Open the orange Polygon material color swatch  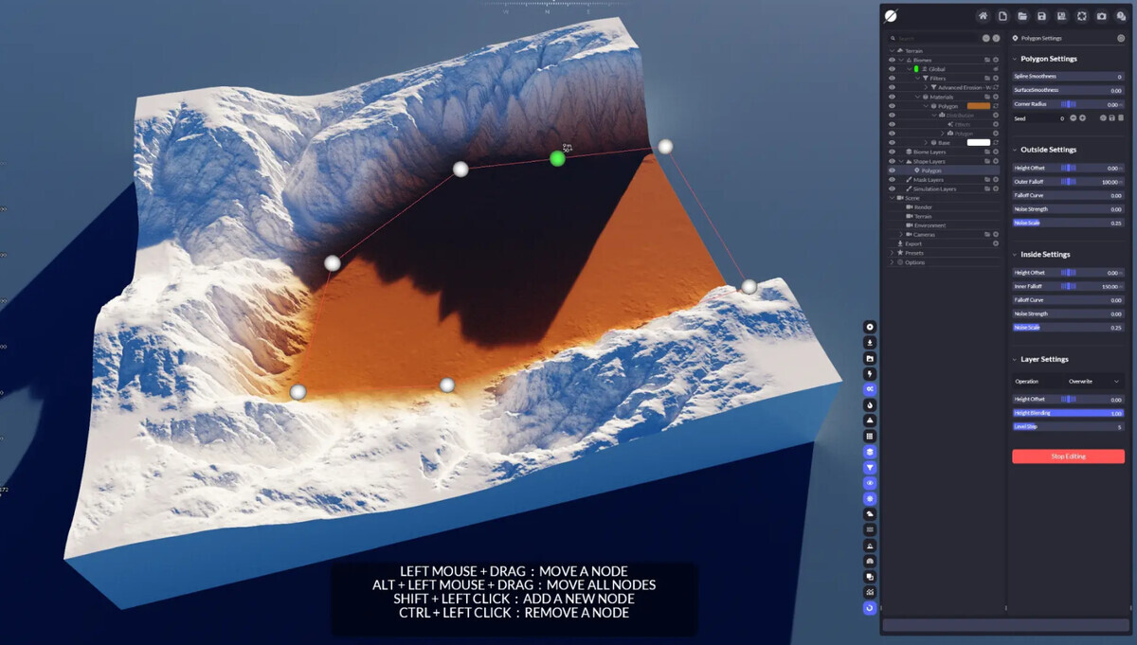(x=978, y=106)
